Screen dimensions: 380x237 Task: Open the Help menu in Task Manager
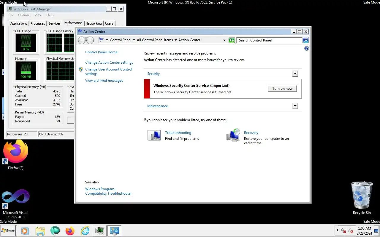click(x=50, y=15)
